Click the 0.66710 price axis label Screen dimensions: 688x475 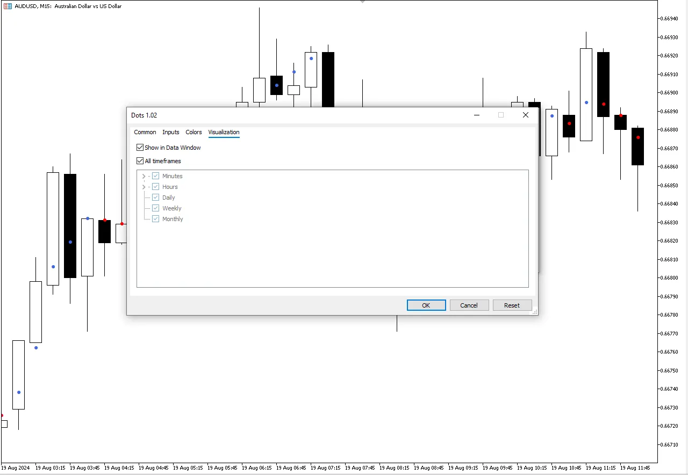pos(670,444)
